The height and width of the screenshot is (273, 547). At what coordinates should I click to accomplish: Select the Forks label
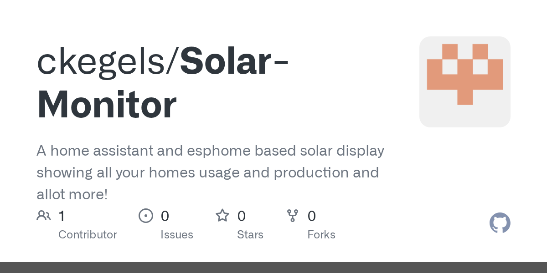pyautogui.click(x=321, y=235)
